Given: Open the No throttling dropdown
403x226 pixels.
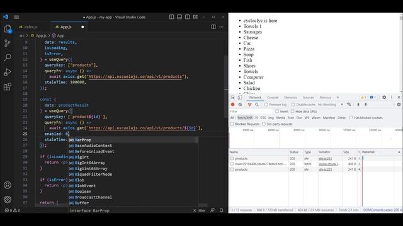Looking at the screenshot, I should pos(330,105).
